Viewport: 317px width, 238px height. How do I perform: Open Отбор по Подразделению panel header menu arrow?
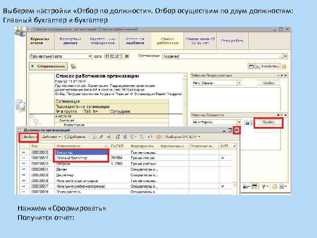286,75
